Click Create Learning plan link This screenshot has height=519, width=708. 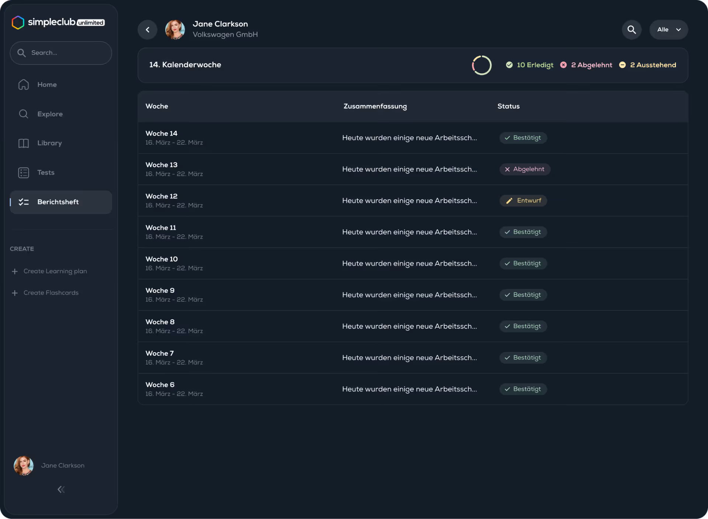(x=55, y=271)
